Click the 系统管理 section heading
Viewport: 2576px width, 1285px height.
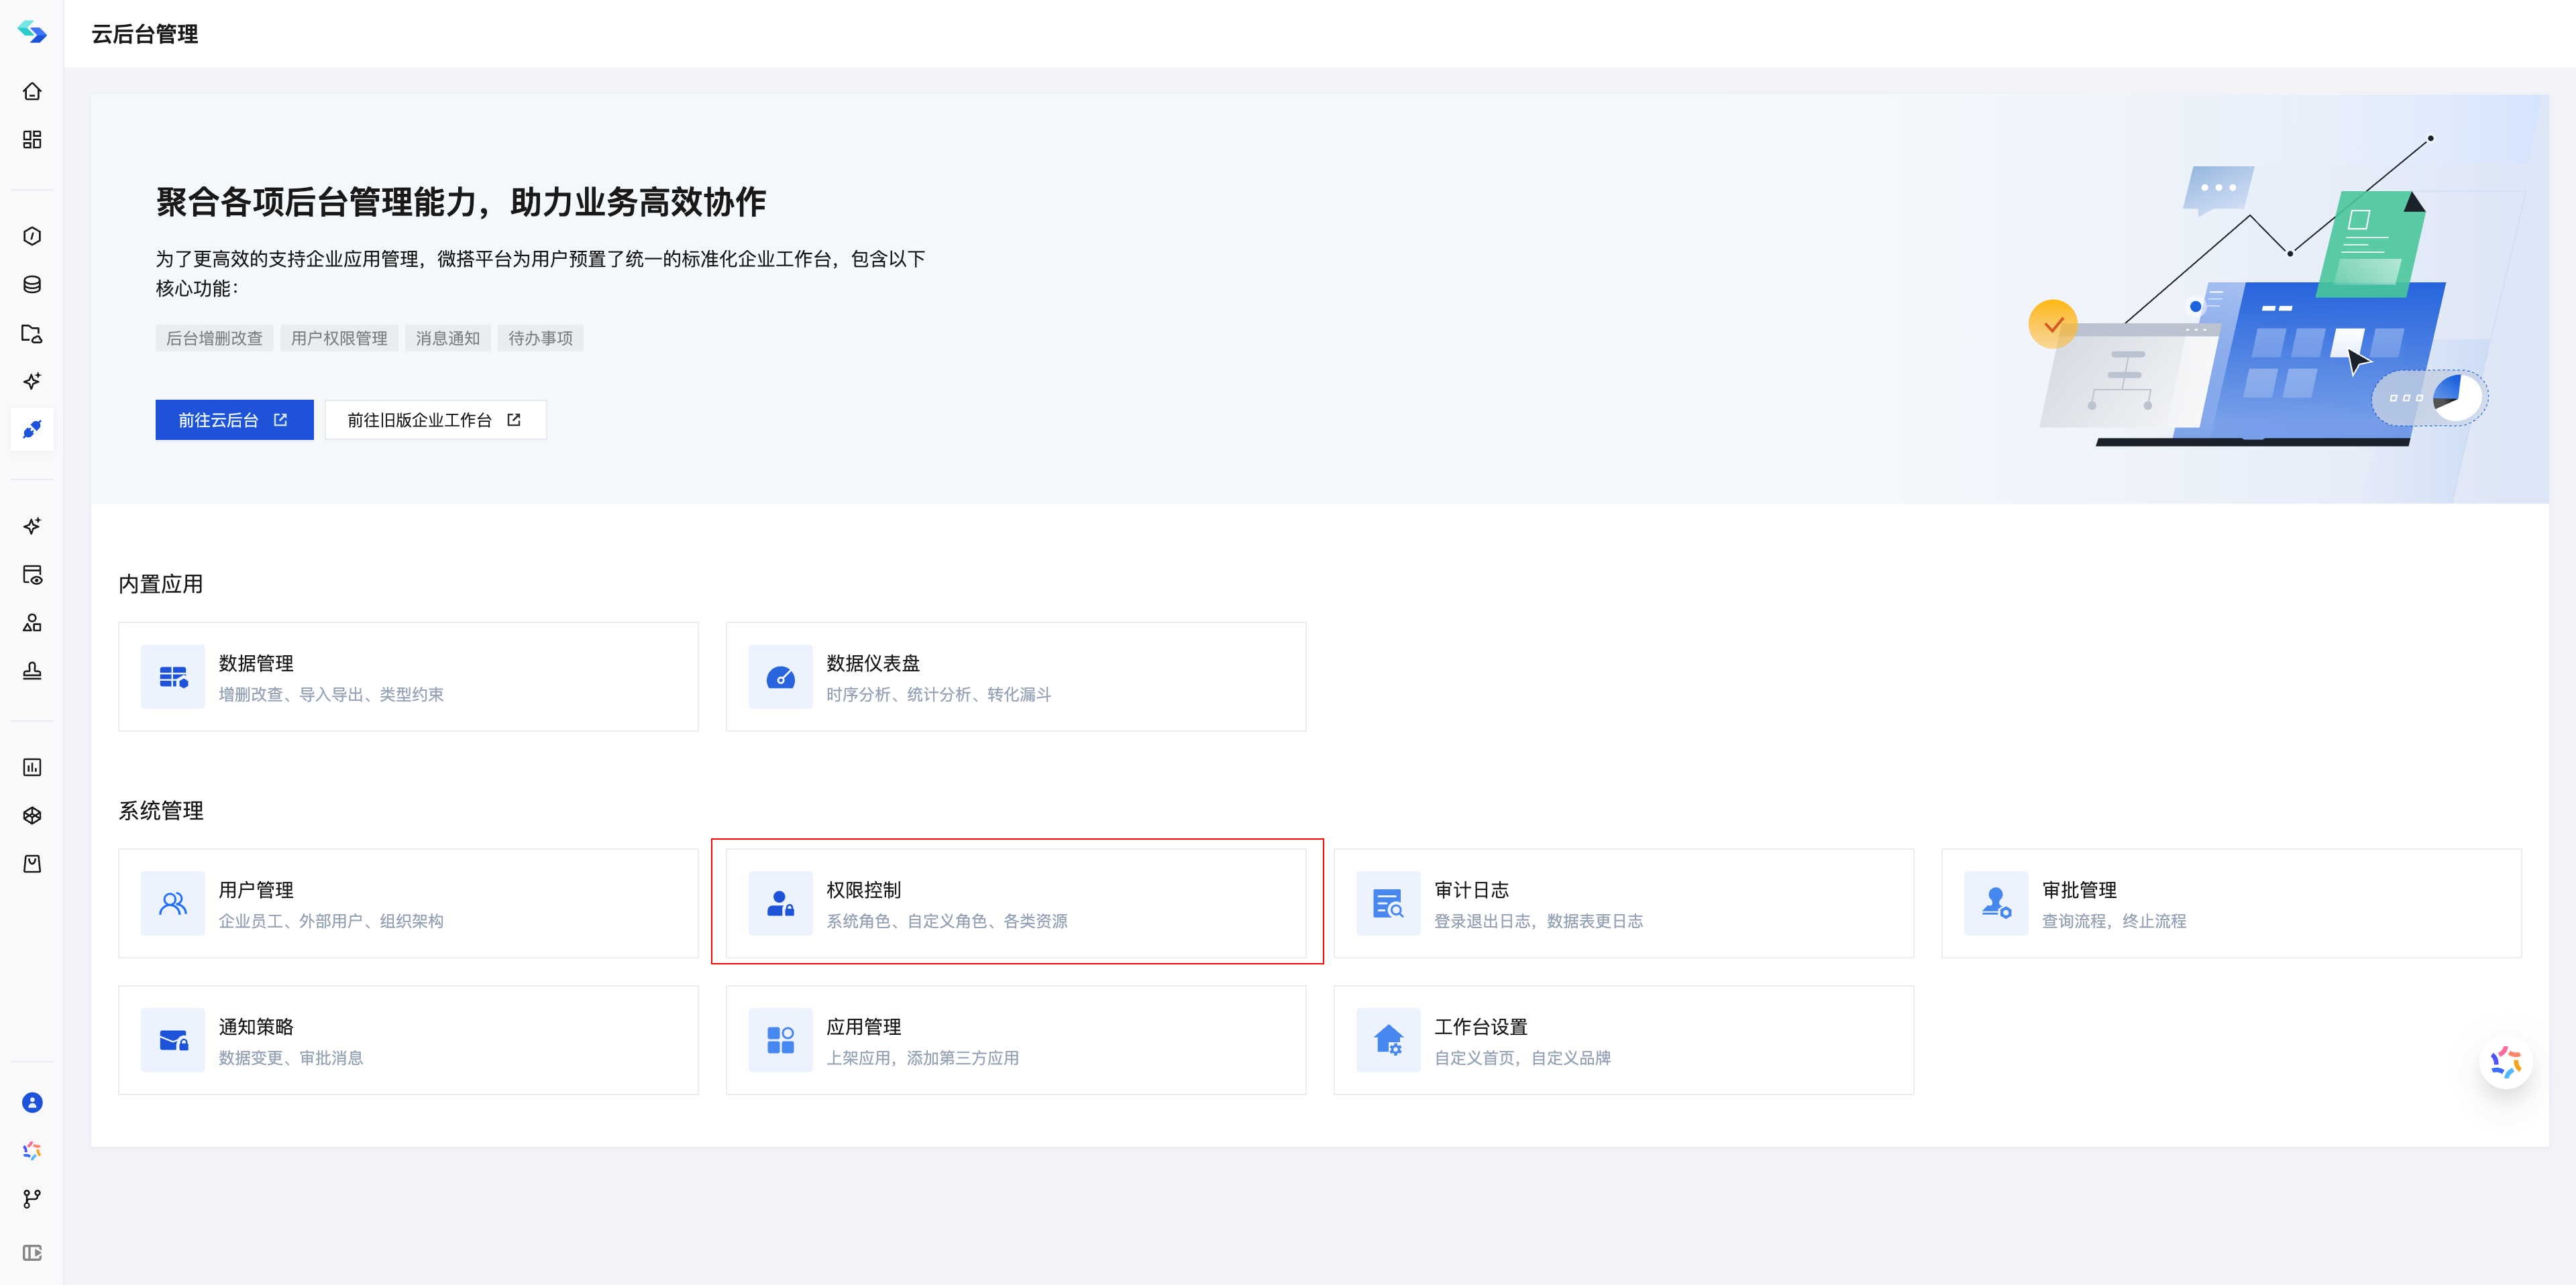[x=160, y=811]
